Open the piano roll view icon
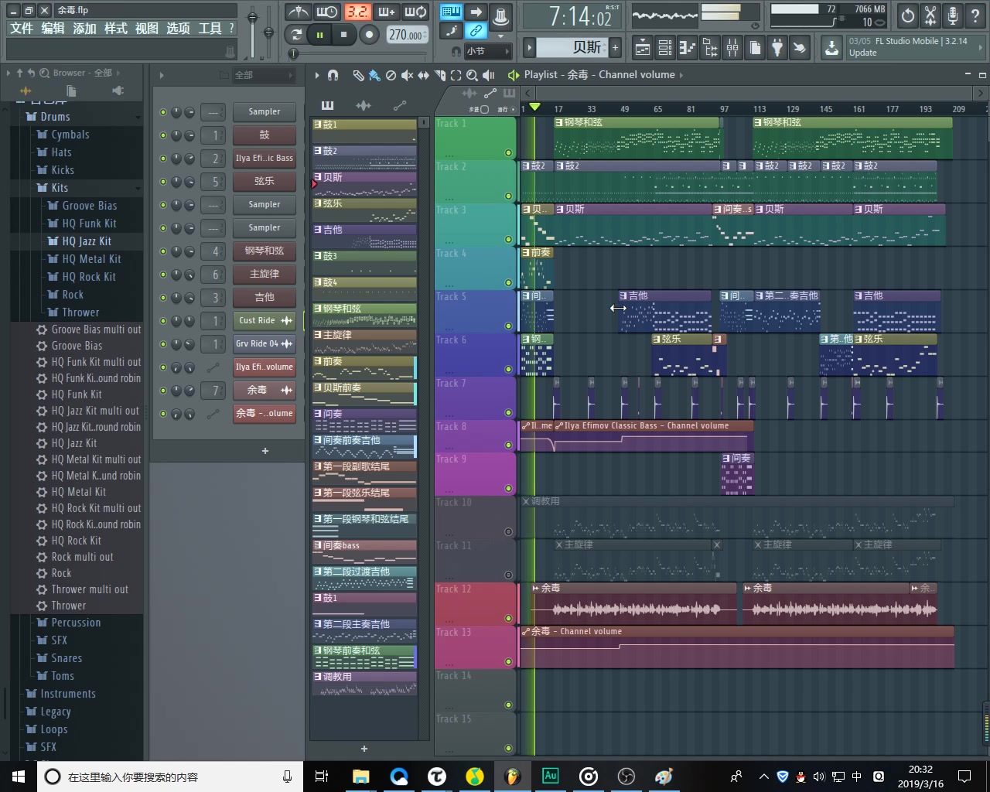Image resolution: width=990 pixels, height=792 pixels. [x=688, y=48]
